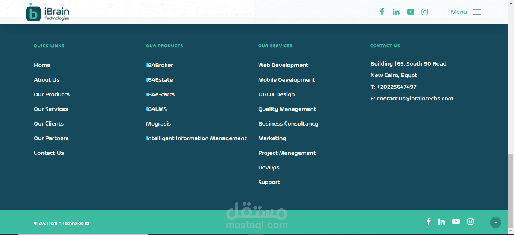This screenshot has height=235, width=514.
Task: Select the Quality Management service
Action: tap(287, 109)
